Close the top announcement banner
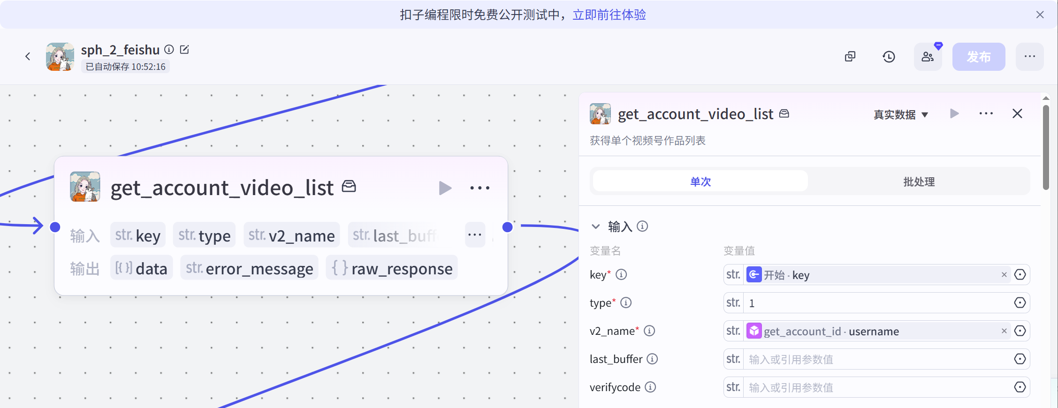 click(x=1040, y=15)
